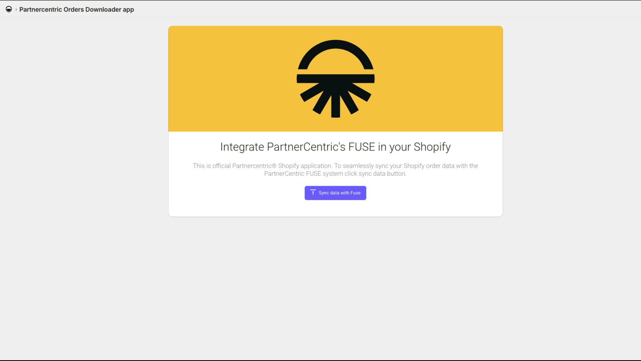The image size is (641, 361).
Task: Click the upload arrow icon in Sync button
Action: (313, 193)
